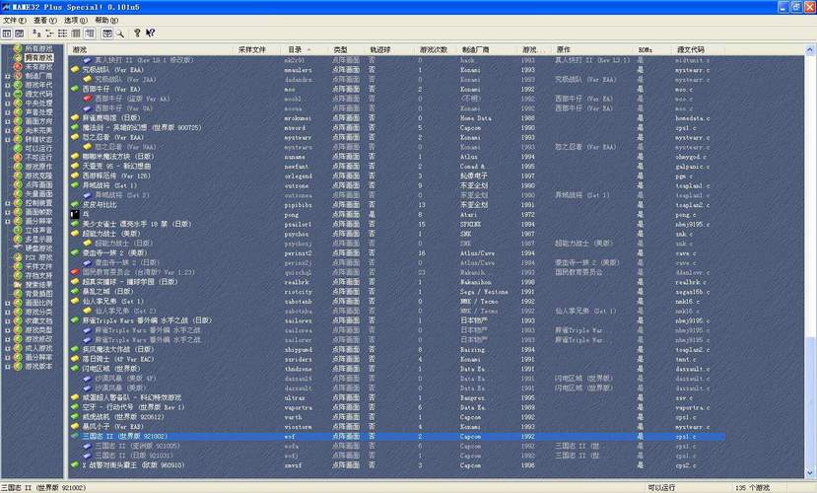
Task: Click the Atari manufacturer cell
Action: pos(468,215)
